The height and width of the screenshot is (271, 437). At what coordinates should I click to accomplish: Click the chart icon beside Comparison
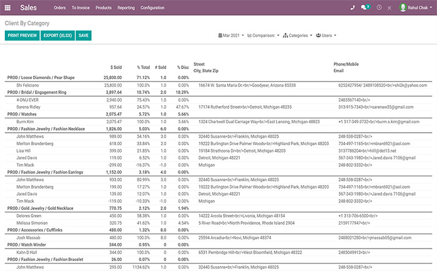click(250, 36)
